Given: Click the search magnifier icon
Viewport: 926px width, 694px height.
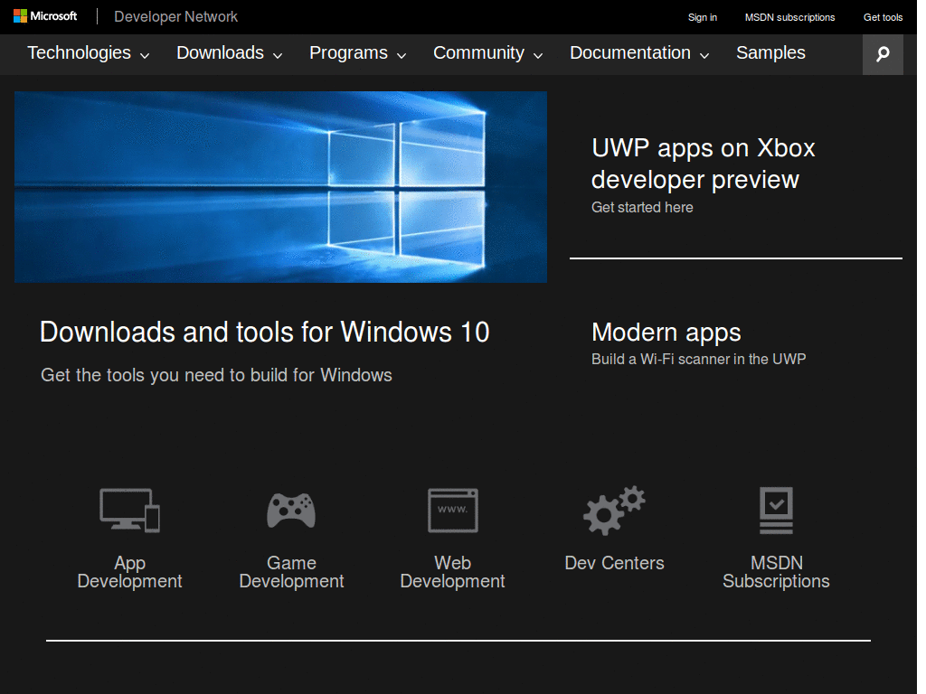Looking at the screenshot, I should click(x=882, y=54).
